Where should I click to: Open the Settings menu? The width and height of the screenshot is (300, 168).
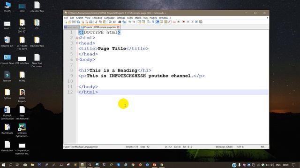pyautogui.click(x=121, y=18)
